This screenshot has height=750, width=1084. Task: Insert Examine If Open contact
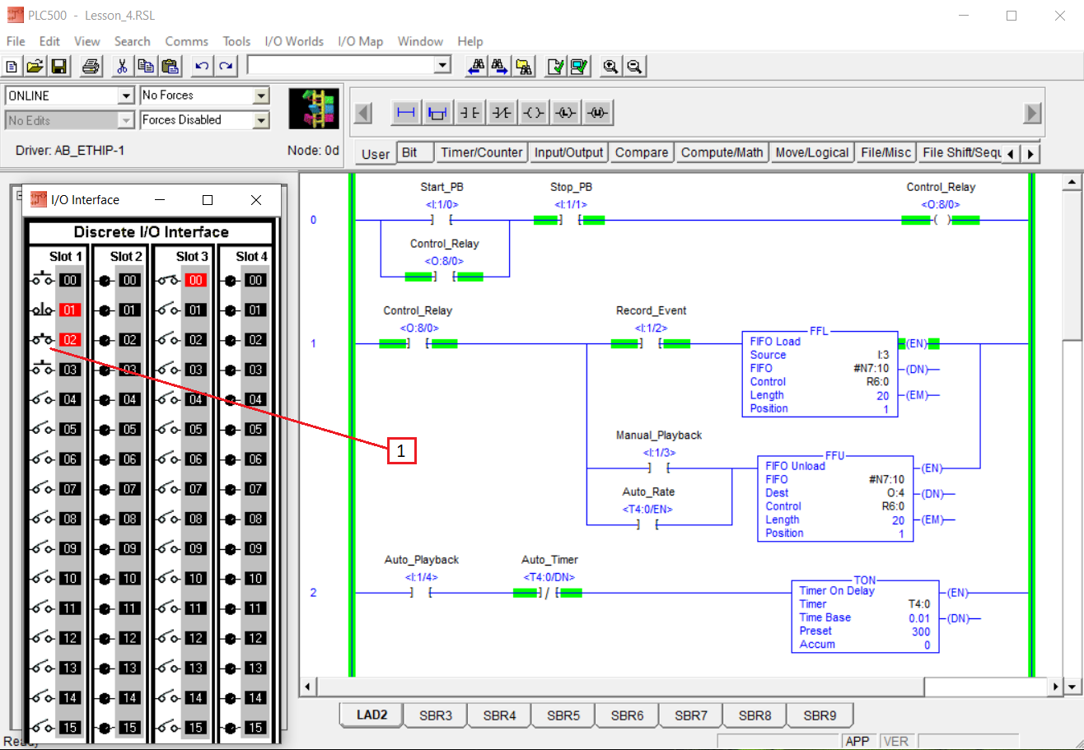pyautogui.click(x=501, y=113)
